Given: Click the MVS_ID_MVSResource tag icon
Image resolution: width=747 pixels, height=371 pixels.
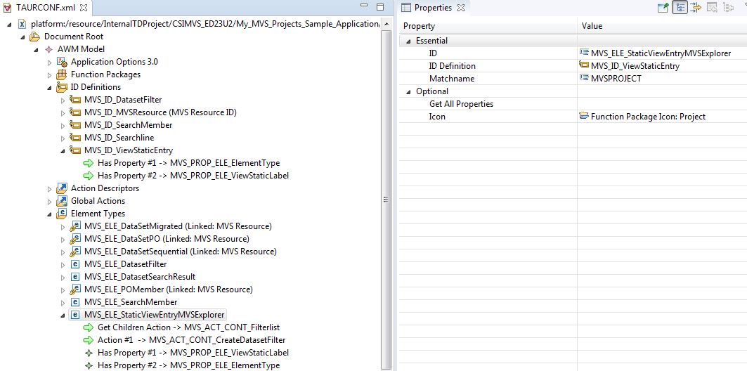Looking at the screenshot, I should (75, 112).
